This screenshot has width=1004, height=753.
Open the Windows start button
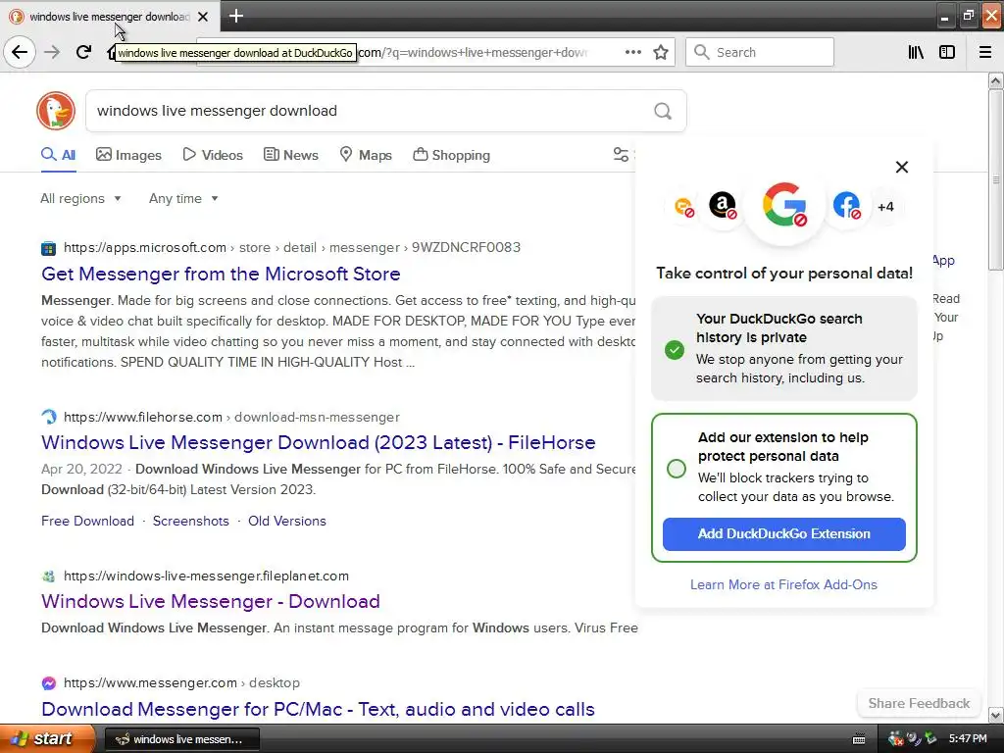[x=47, y=739]
